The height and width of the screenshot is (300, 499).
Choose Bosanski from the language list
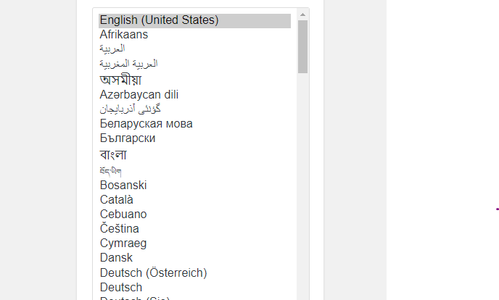tap(194, 186)
